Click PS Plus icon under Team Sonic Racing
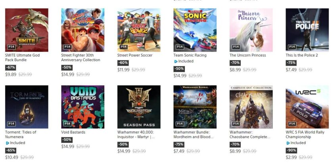Screen dimensions: 334x167 point(176,62)
